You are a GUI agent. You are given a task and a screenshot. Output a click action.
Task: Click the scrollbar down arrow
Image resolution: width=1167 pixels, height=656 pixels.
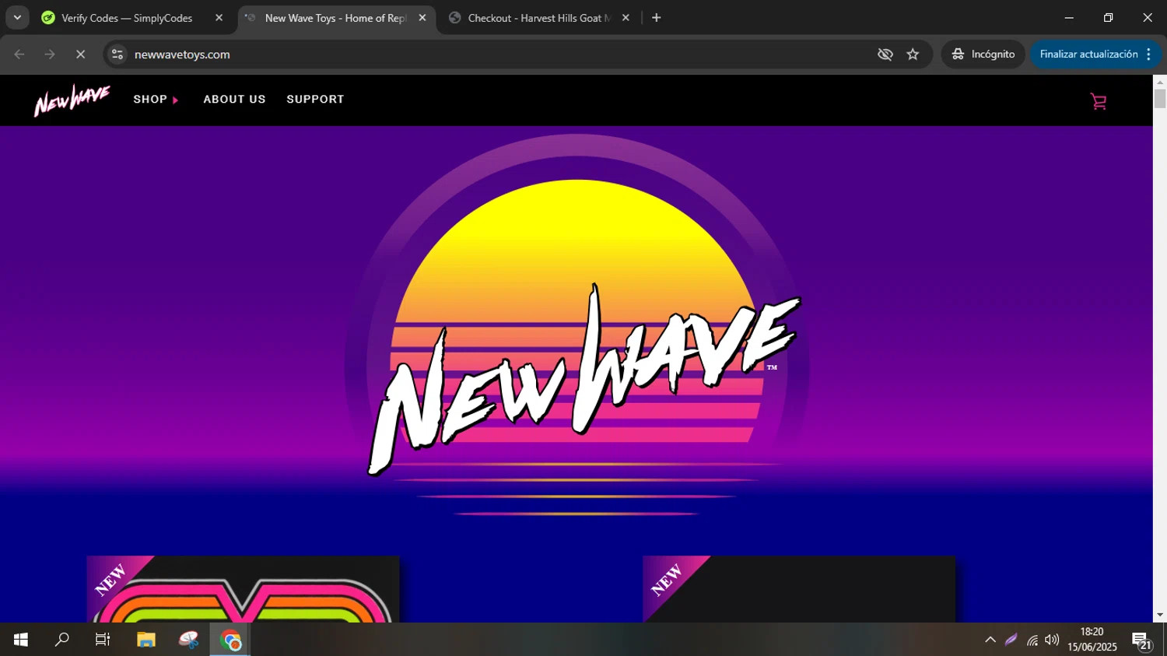tap(1160, 615)
